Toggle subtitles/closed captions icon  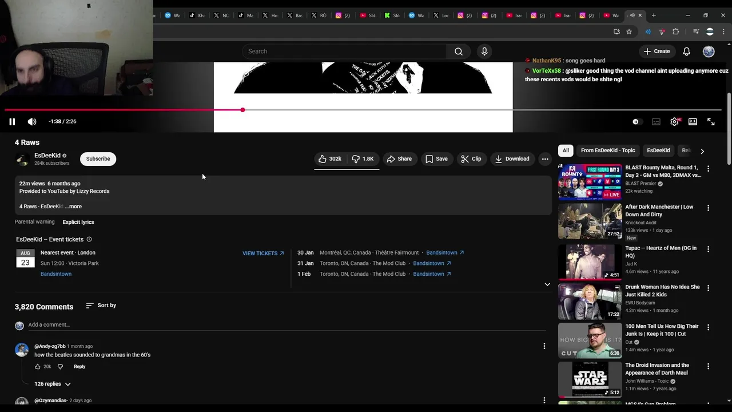pyautogui.click(x=656, y=121)
